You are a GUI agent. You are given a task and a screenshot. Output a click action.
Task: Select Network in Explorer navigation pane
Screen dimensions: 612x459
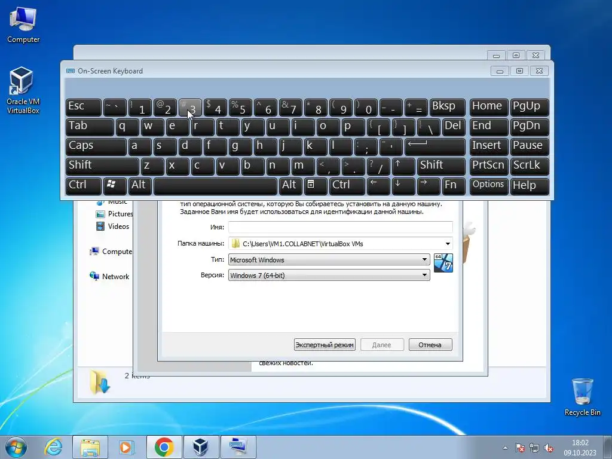(110, 276)
